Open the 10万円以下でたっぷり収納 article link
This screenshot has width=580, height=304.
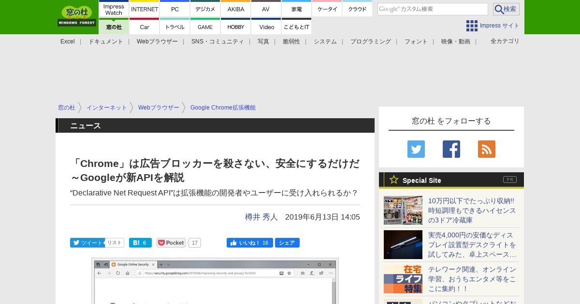point(472,210)
